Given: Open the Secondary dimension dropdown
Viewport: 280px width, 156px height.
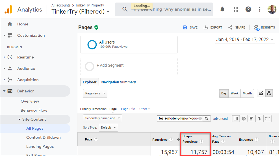Looking at the screenshot, I should coord(103,118).
